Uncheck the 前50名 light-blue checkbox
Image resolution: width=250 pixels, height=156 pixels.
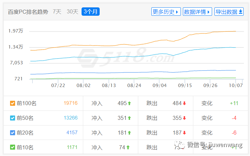[x=12, y=118]
